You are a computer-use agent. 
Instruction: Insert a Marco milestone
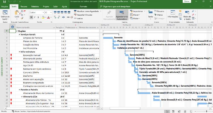point(158,15)
